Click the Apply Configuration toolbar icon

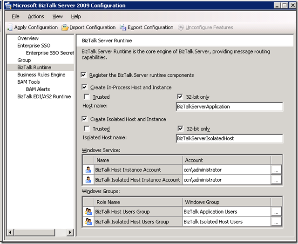(x=10, y=27)
